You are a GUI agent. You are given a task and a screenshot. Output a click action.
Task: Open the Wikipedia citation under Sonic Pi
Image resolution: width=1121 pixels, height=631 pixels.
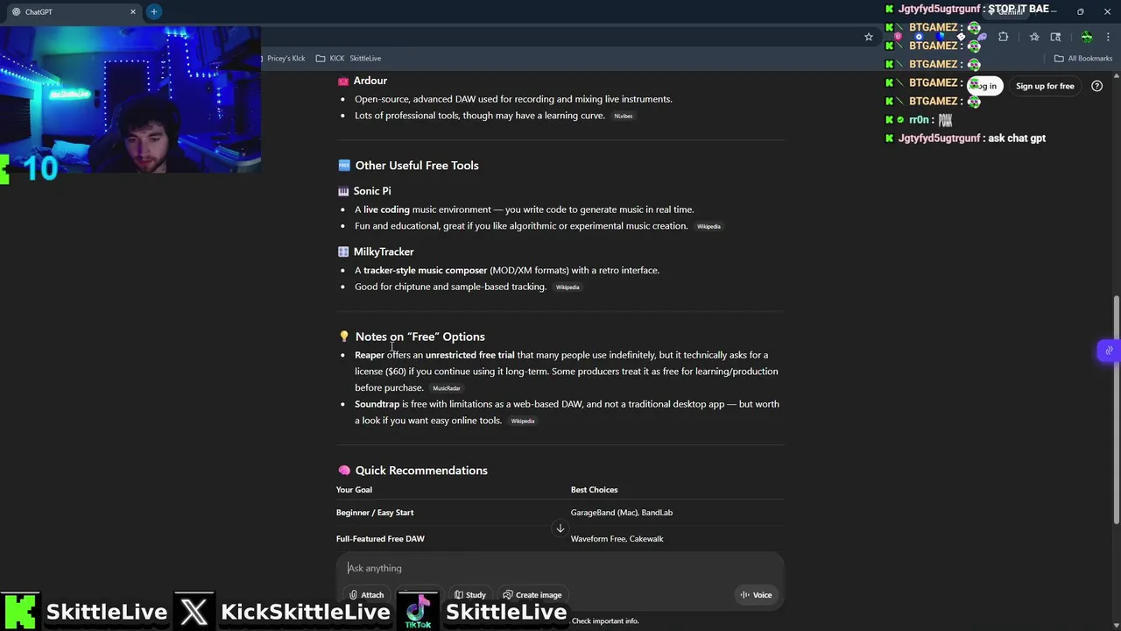pos(709,226)
